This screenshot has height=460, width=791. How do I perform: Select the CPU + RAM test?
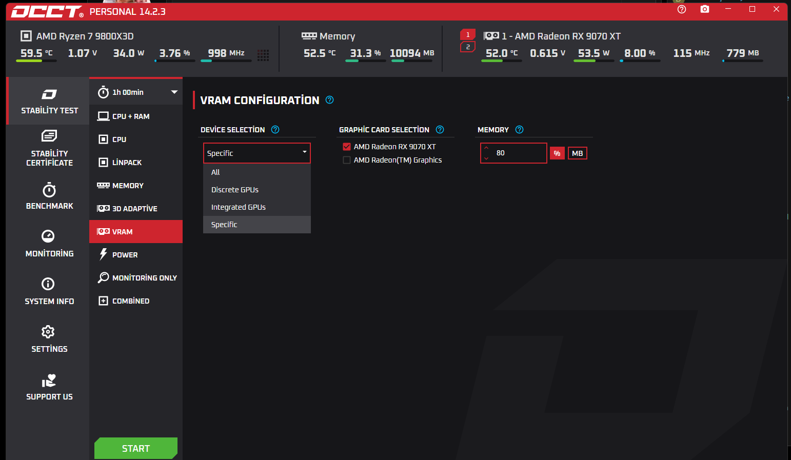coord(136,116)
